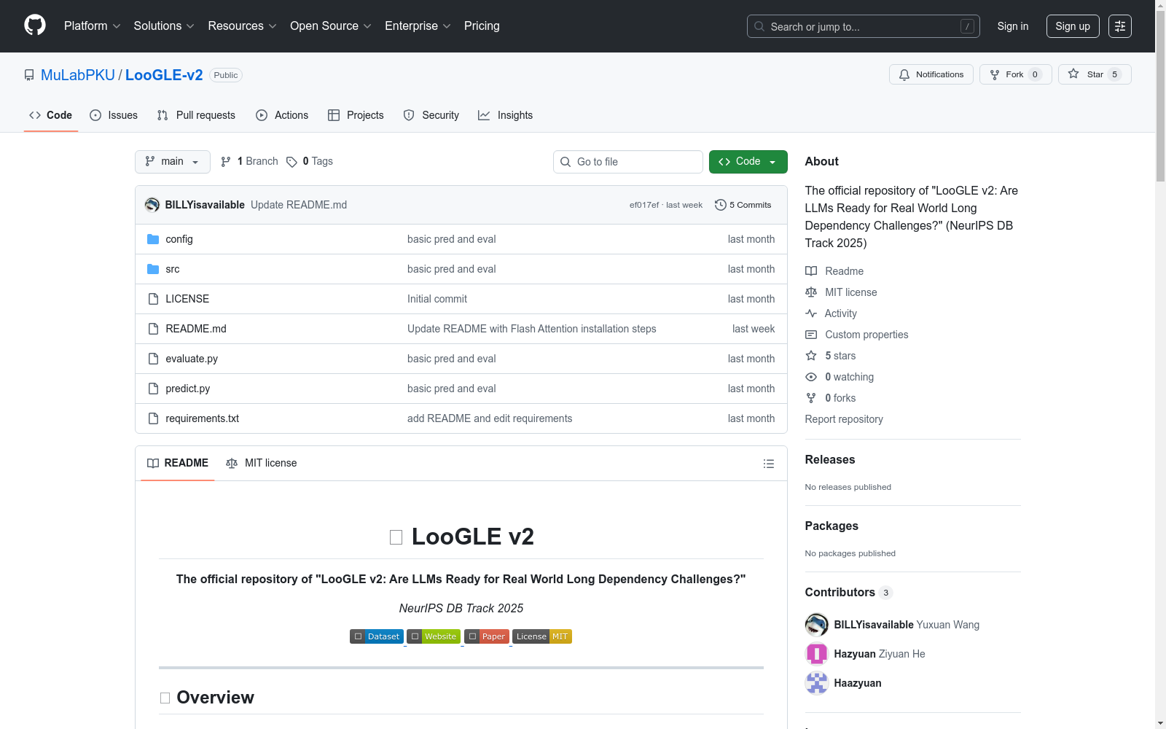Click the Sign up button
Screen dimensions: 1166x729
pos(1073,26)
